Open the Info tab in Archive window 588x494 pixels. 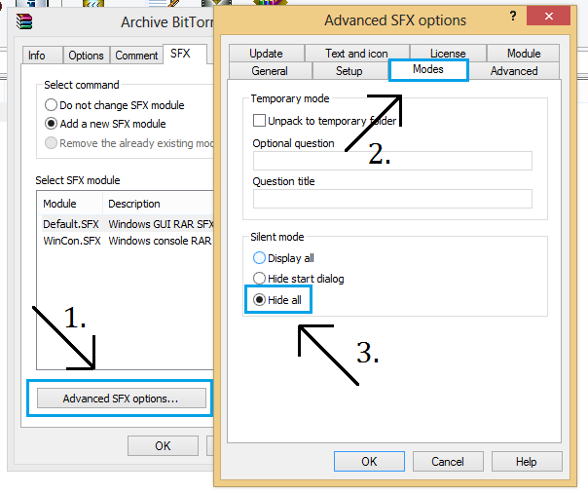[x=42, y=56]
